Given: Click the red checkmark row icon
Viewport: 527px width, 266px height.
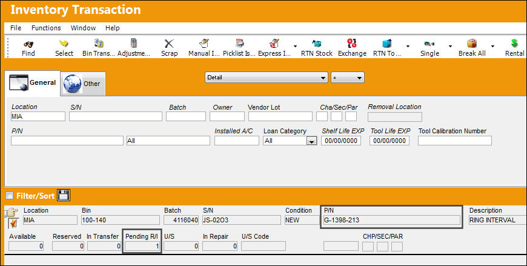Looking at the screenshot, I should 13,223.
